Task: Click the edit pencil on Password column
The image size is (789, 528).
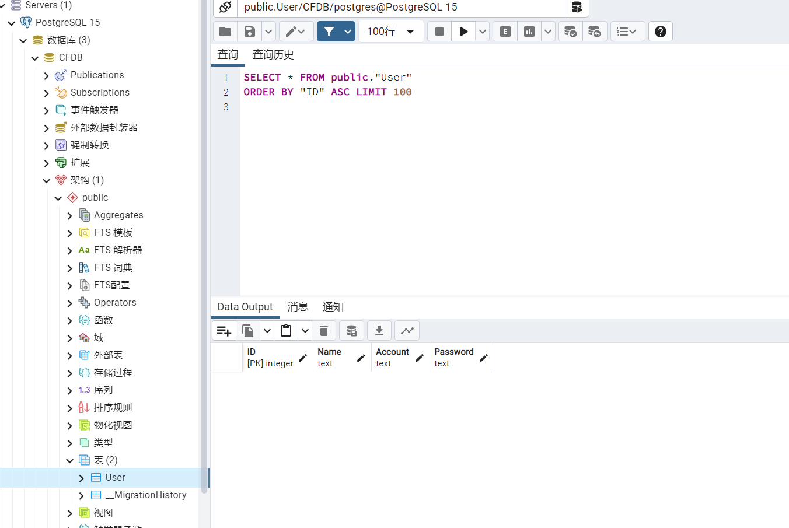Action: click(x=484, y=358)
